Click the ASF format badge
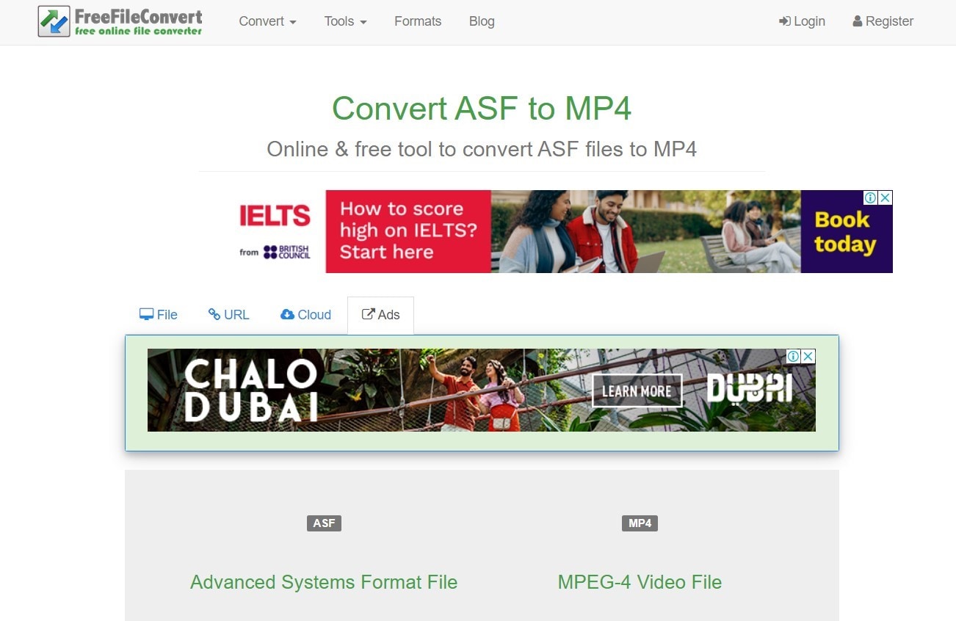Screen dimensions: 956x621 tap(324, 523)
